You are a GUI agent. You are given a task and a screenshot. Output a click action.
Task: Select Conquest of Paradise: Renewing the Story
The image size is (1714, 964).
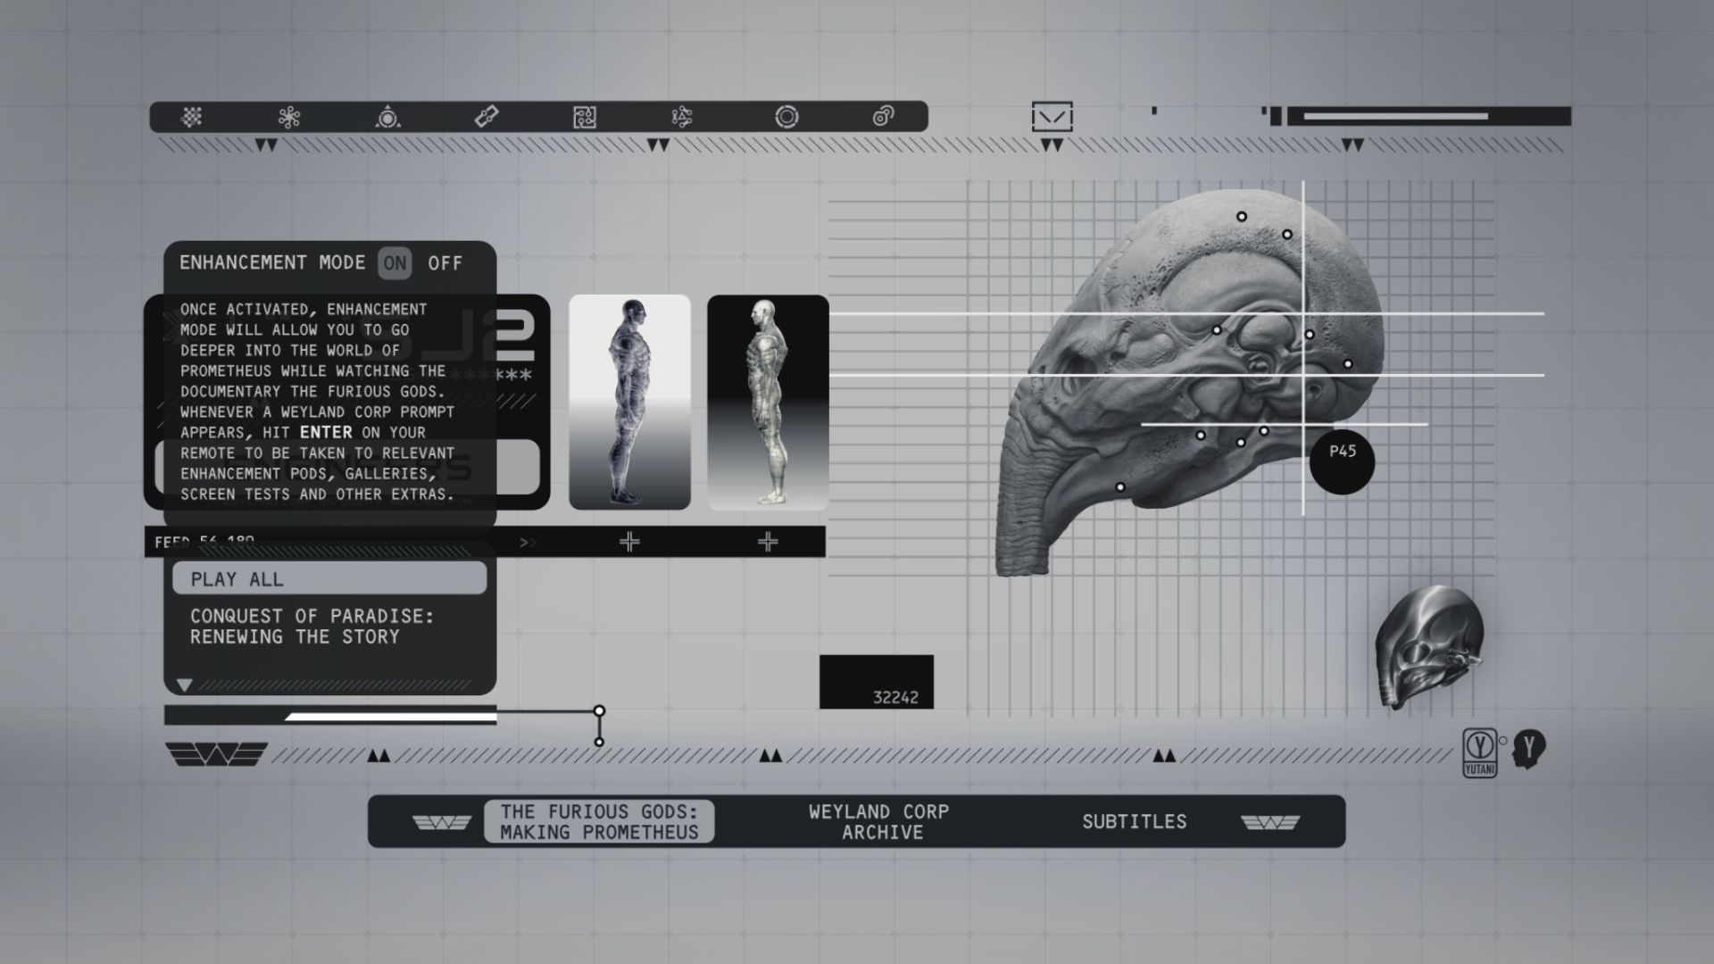[312, 627]
